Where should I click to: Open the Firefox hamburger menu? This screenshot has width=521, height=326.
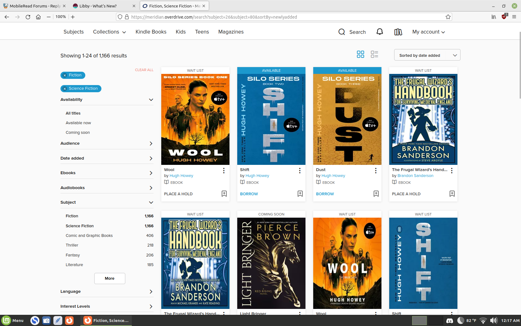click(x=514, y=17)
